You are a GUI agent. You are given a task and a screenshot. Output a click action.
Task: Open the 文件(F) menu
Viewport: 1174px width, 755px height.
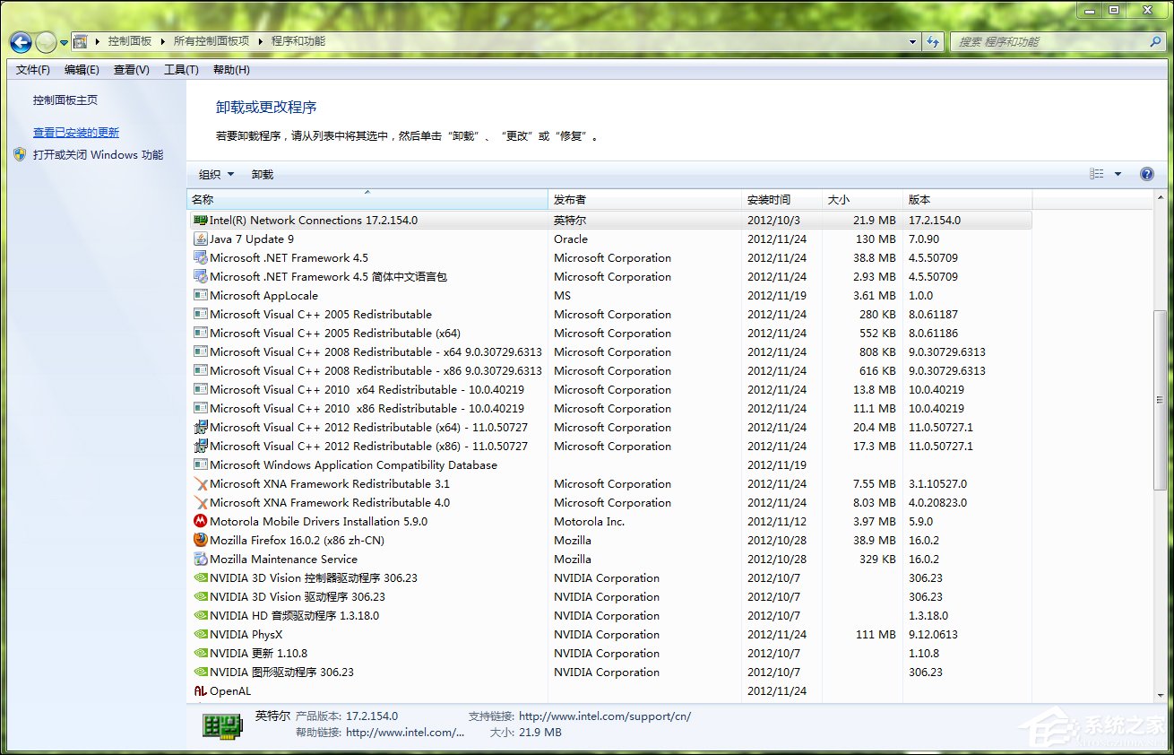tap(33, 70)
